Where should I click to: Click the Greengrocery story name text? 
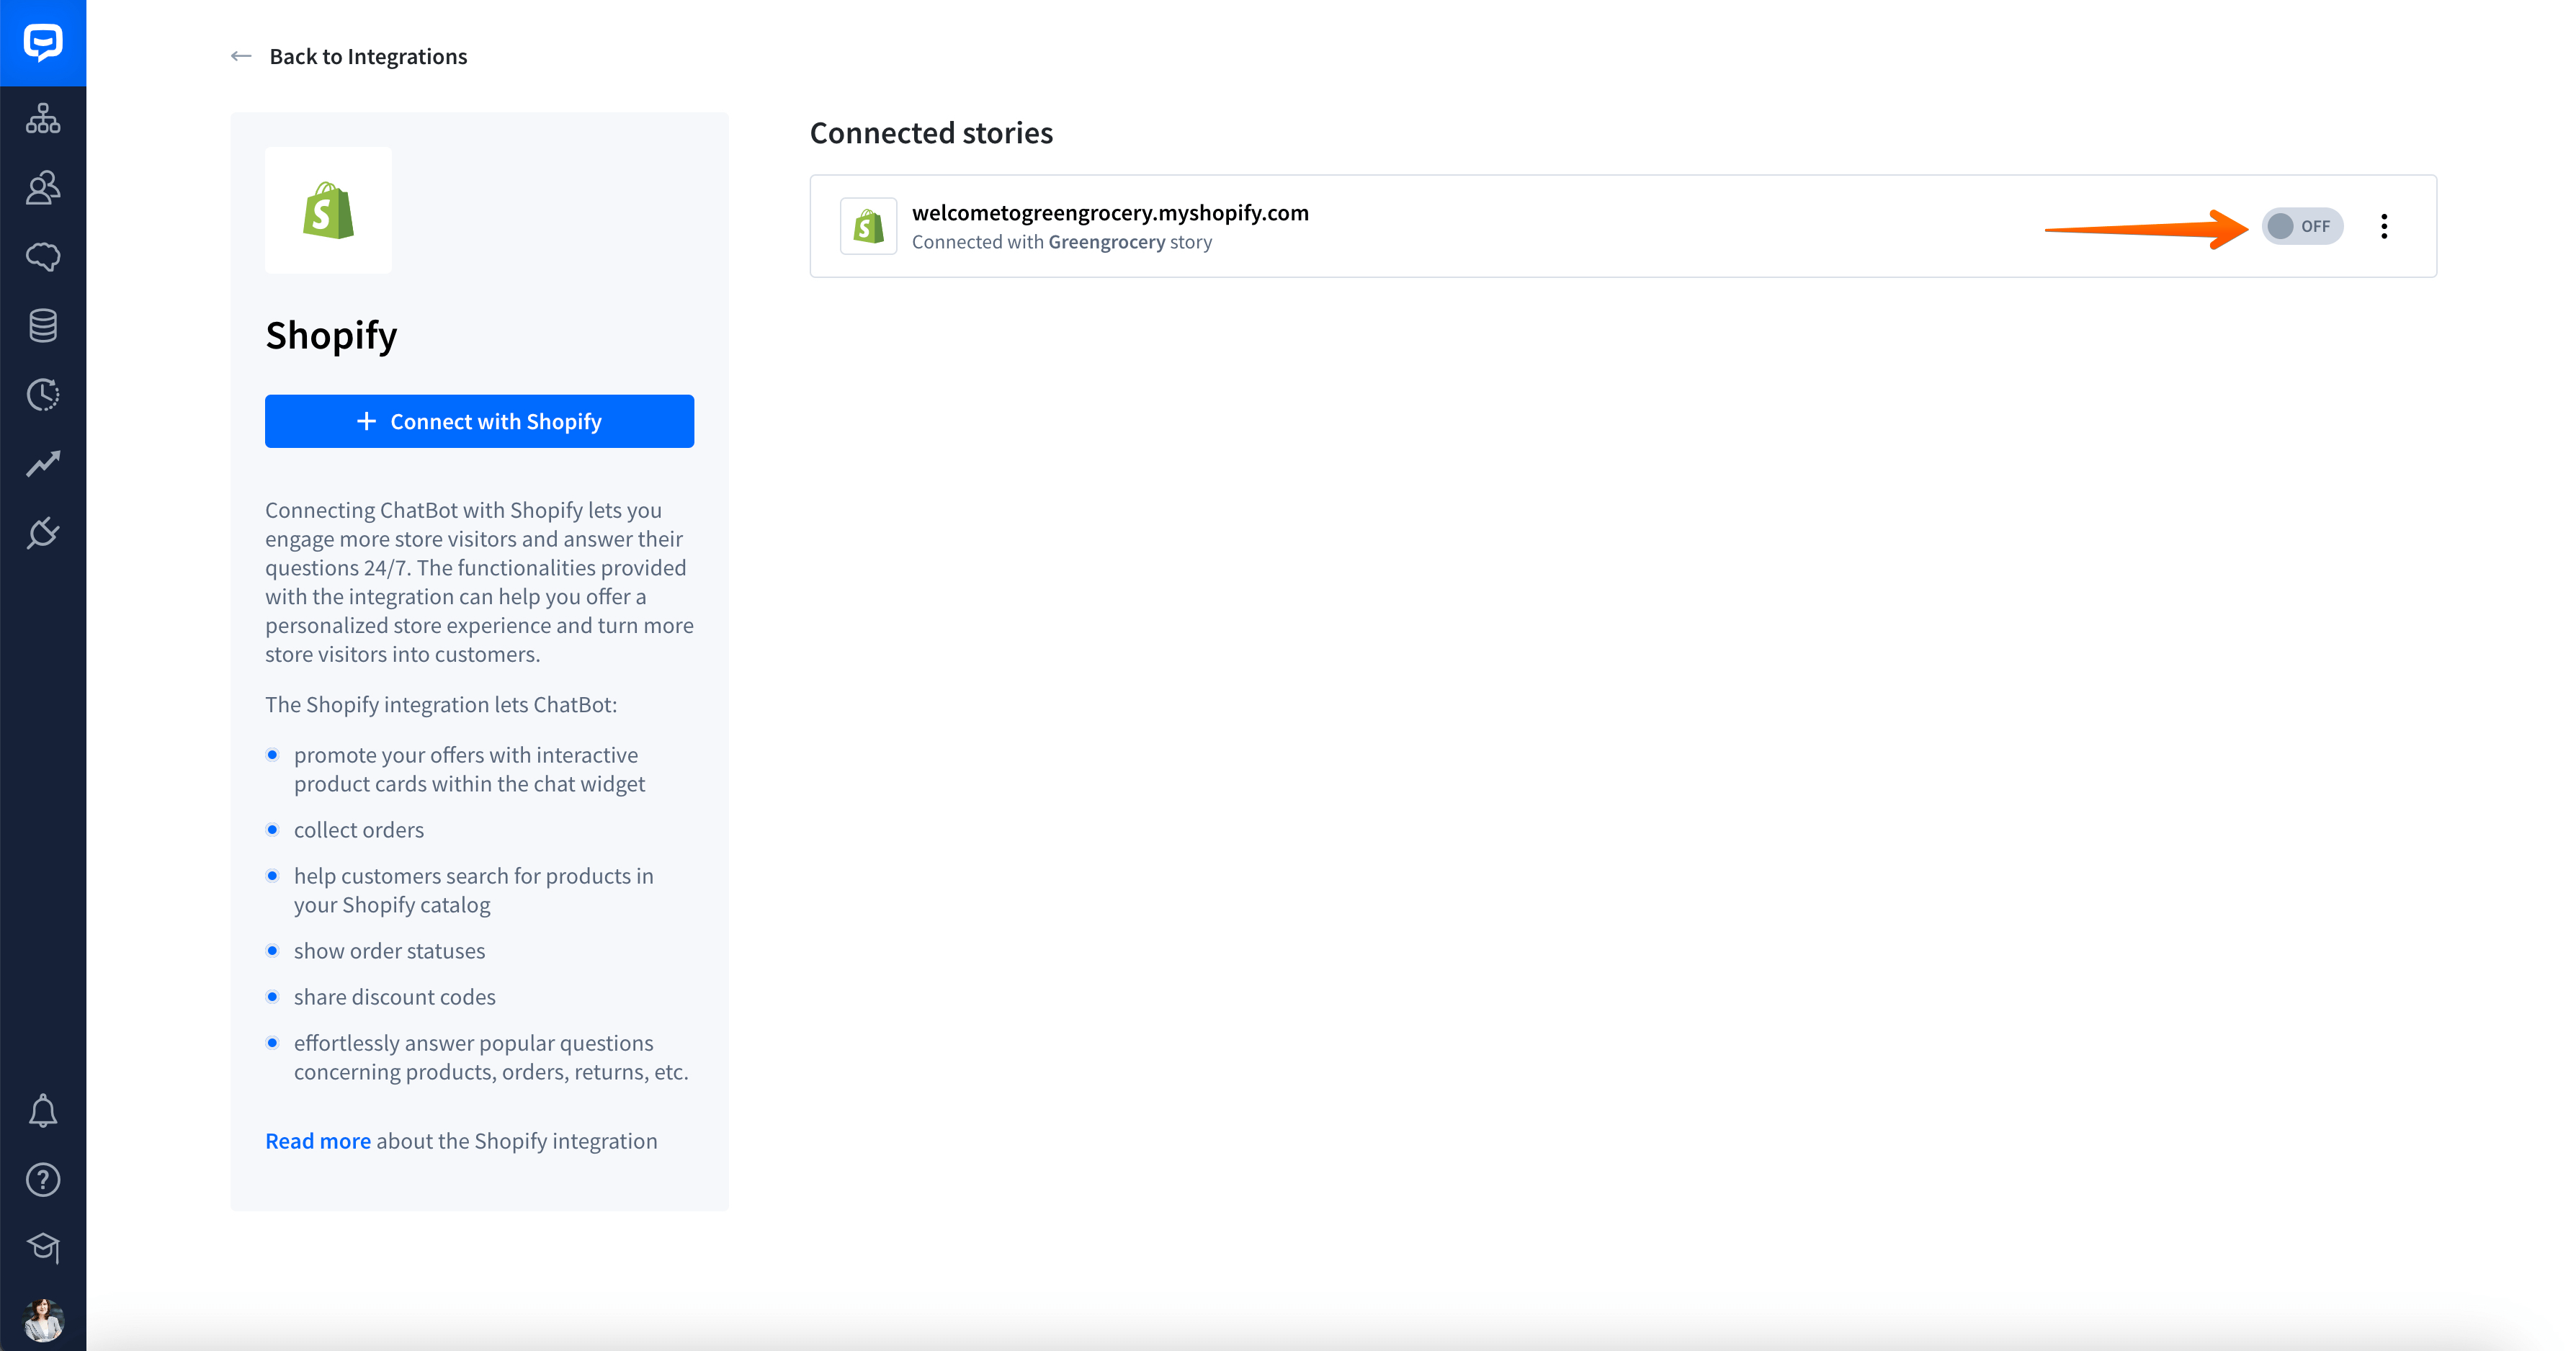click(x=1106, y=242)
